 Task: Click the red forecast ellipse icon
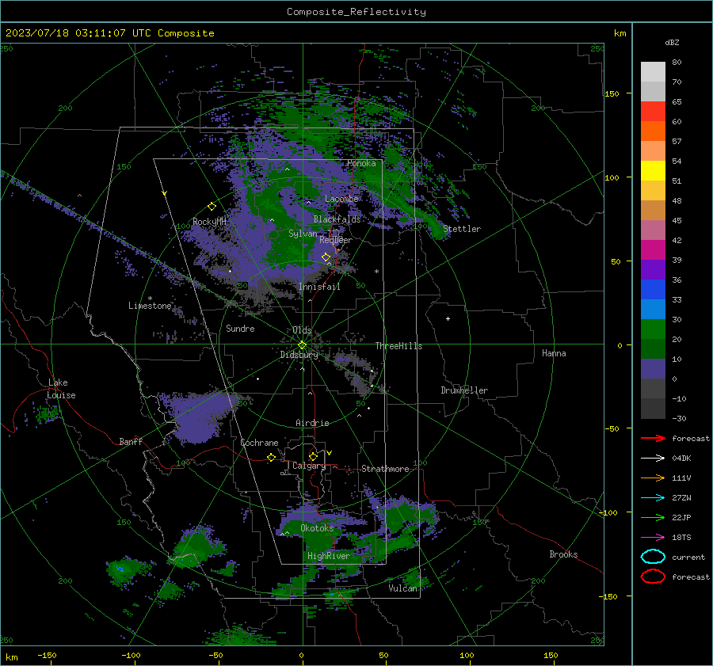point(653,577)
